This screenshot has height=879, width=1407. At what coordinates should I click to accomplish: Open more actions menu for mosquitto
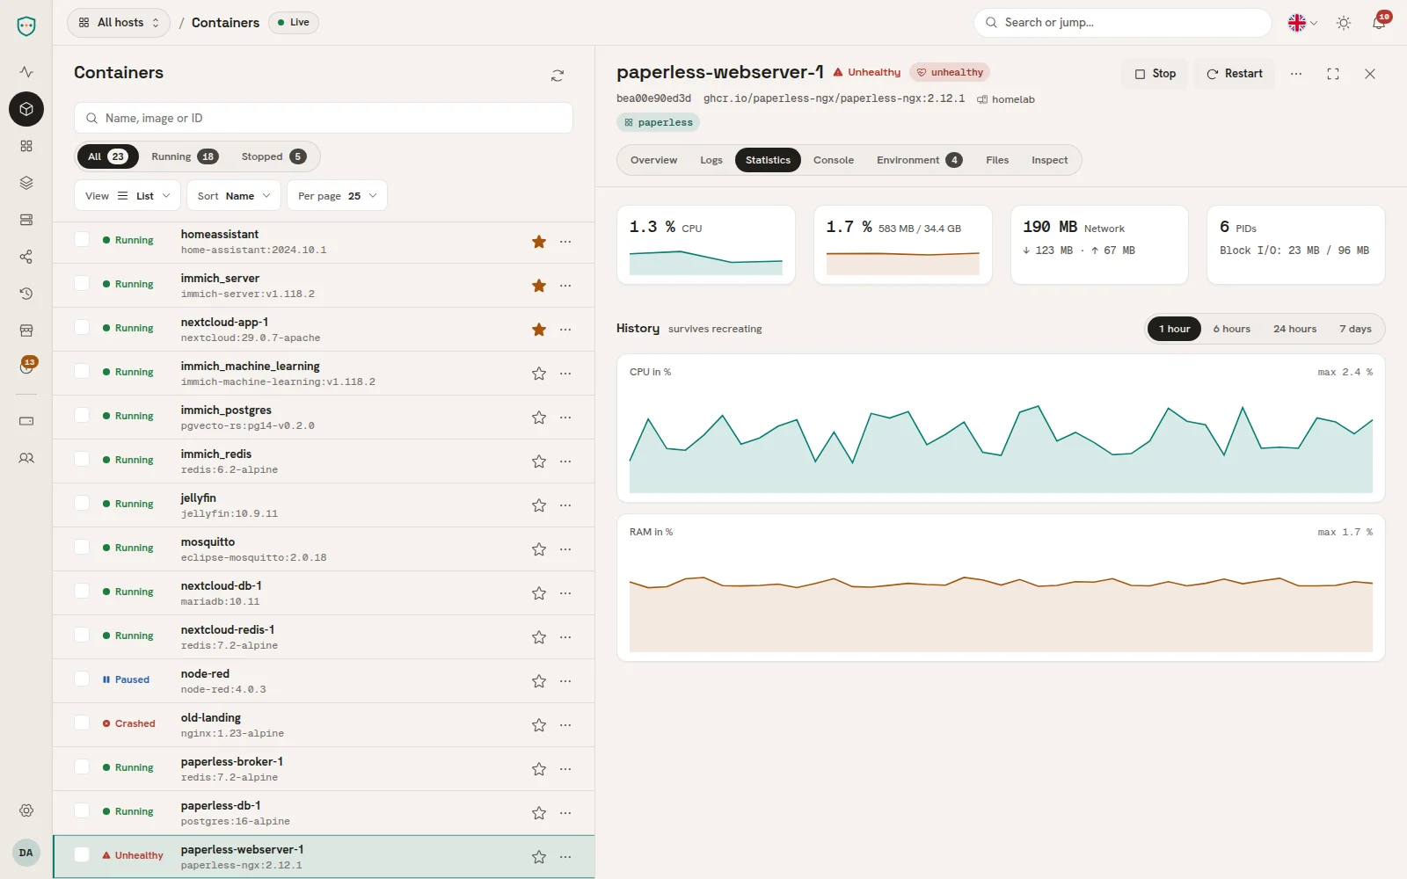pyautogui.click(x=565, y=549)
